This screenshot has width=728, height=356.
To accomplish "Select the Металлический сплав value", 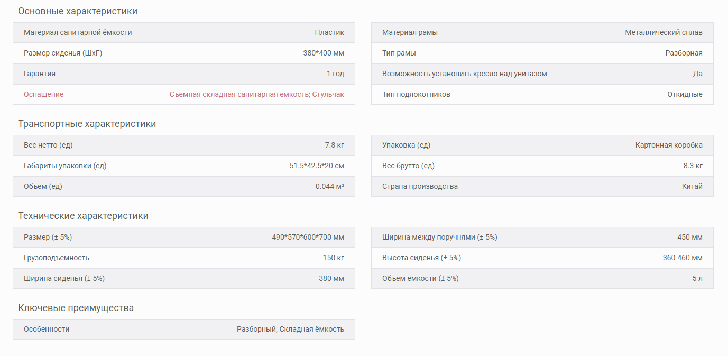I will coord(664,32).
